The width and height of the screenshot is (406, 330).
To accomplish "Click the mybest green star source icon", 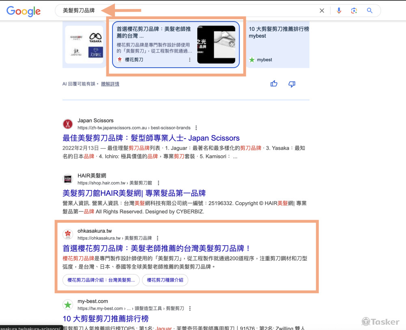I will [x=252, y=60].
